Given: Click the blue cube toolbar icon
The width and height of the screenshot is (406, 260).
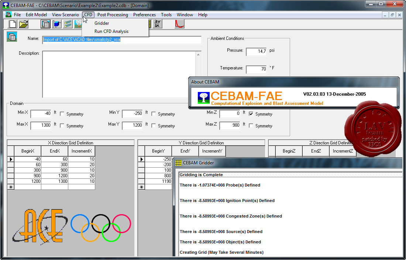Looking at the screenshot, I should pyautogui.click(x=57, y=24).
